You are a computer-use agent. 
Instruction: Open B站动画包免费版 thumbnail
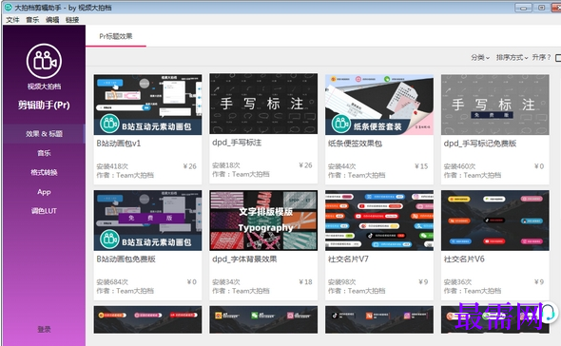tap(147, 221)
